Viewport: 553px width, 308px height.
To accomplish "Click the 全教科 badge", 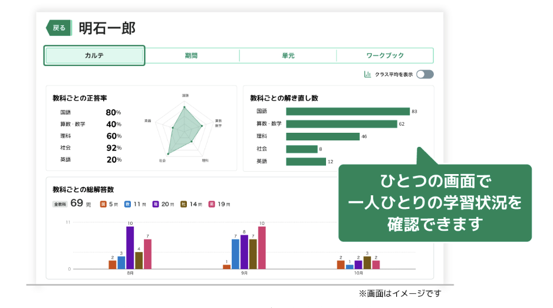I will click(60, 204).
